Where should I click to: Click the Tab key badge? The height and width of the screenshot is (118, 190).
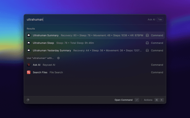point(160,19)
